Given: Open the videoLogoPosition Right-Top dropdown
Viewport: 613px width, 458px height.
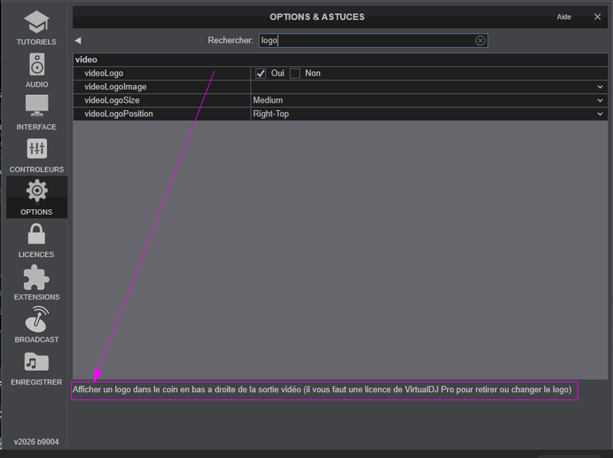Looking at the screenshot, I should (x=600, y=114).
